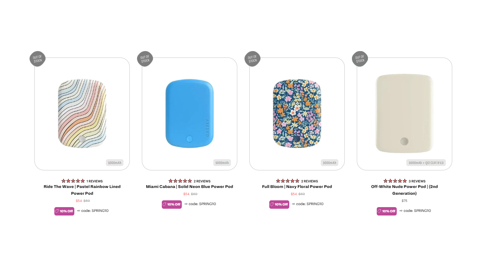Viewport: 491px width, 257px height.
Task: Click 10% Off tag under Ride The Wave
Action: point(64,211)
